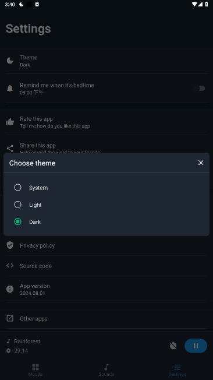Click the App version info icon
This screenshot has height=380, width=213.
10,289
